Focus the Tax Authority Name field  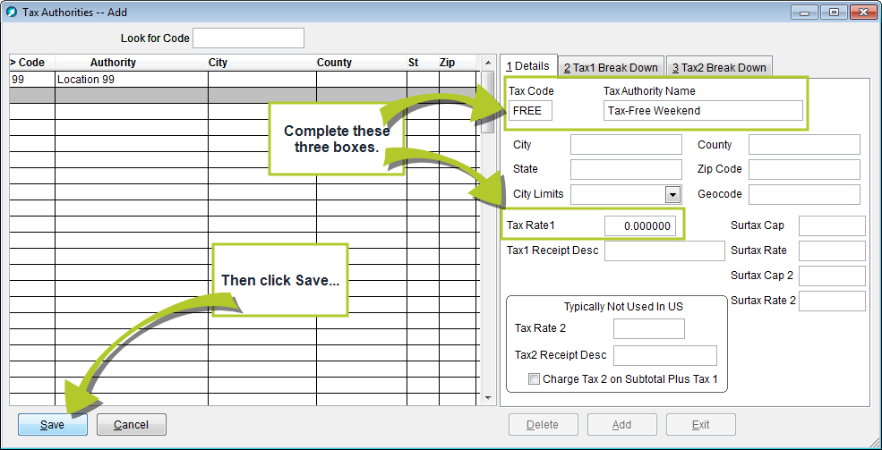[703, 110]
